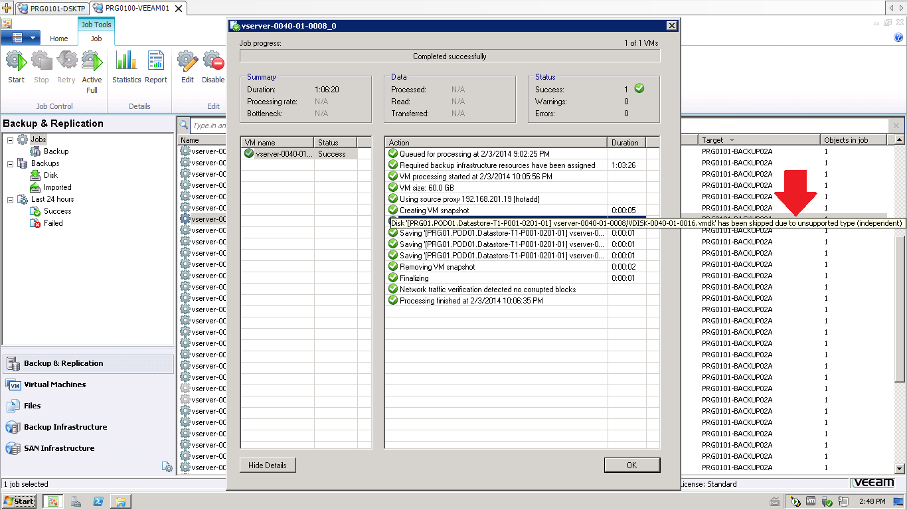
Task: Open the job Report
Action: [x=156, y=68]
